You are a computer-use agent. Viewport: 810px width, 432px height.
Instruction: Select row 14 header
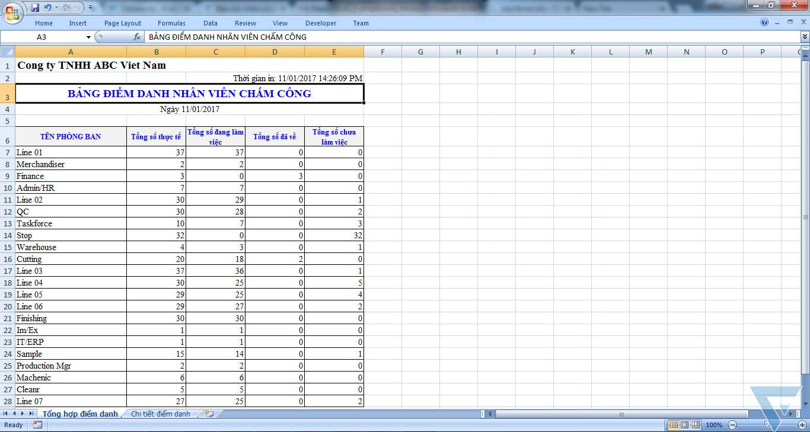(8, 235)
